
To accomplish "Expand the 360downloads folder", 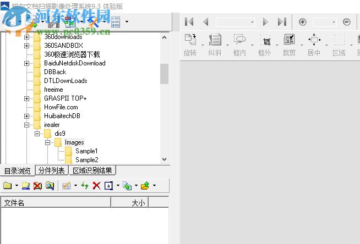I will coord(26,37).
